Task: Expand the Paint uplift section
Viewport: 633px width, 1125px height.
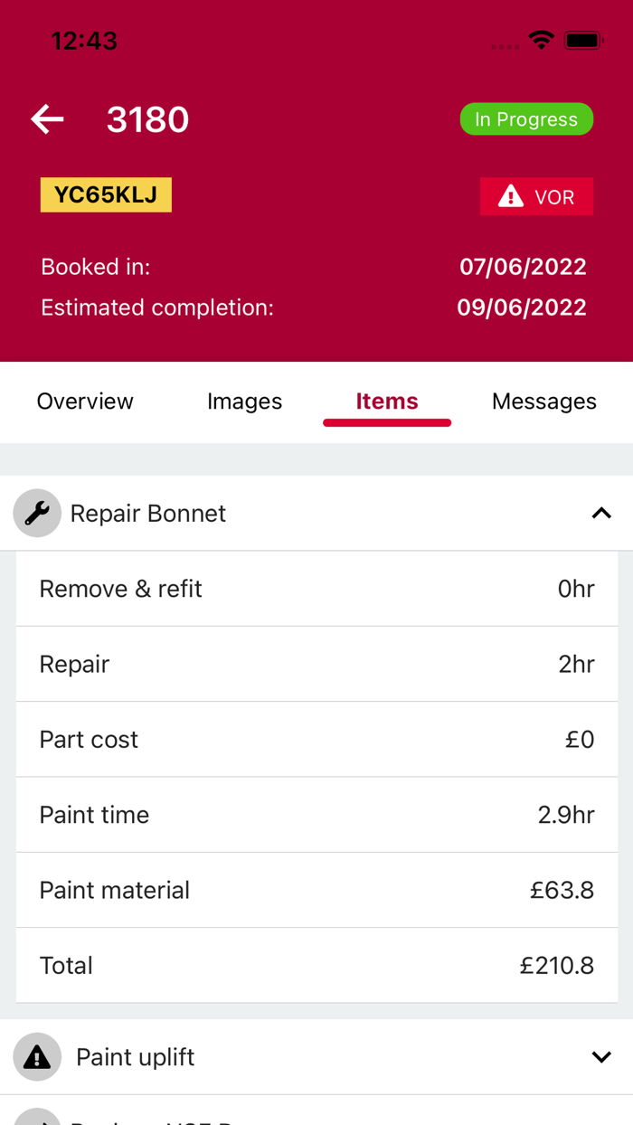Action: (x=600, y=1056)
